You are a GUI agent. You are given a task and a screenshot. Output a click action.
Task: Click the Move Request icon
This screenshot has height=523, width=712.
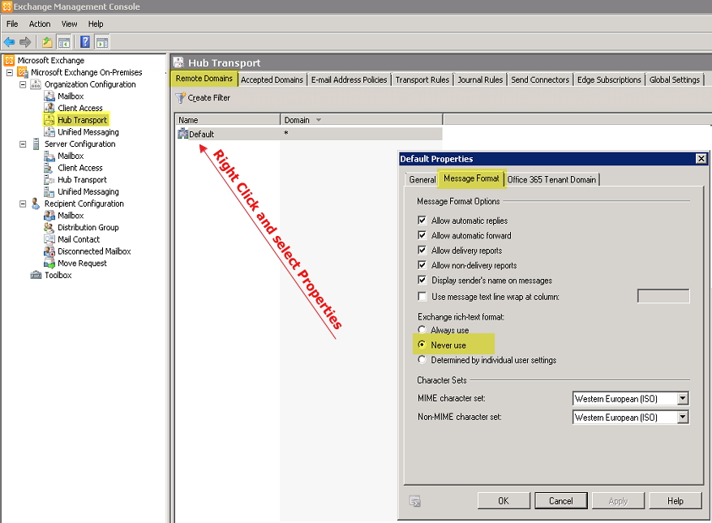(x=49, y=264)
